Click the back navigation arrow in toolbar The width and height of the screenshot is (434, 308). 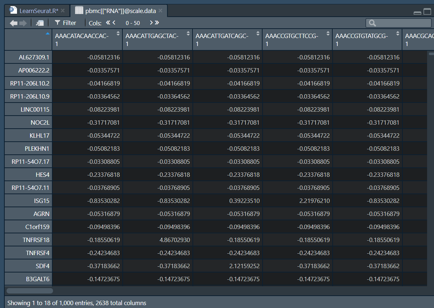[x=13, y=23]
